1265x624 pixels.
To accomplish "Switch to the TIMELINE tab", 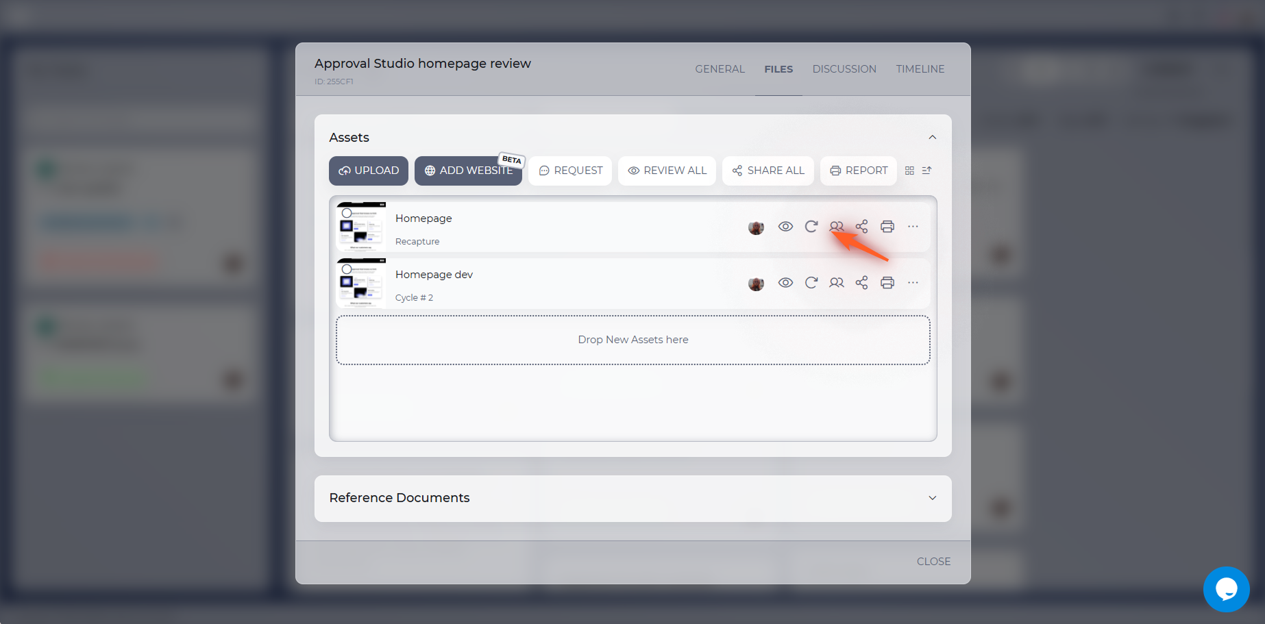I will coord(920,69).
